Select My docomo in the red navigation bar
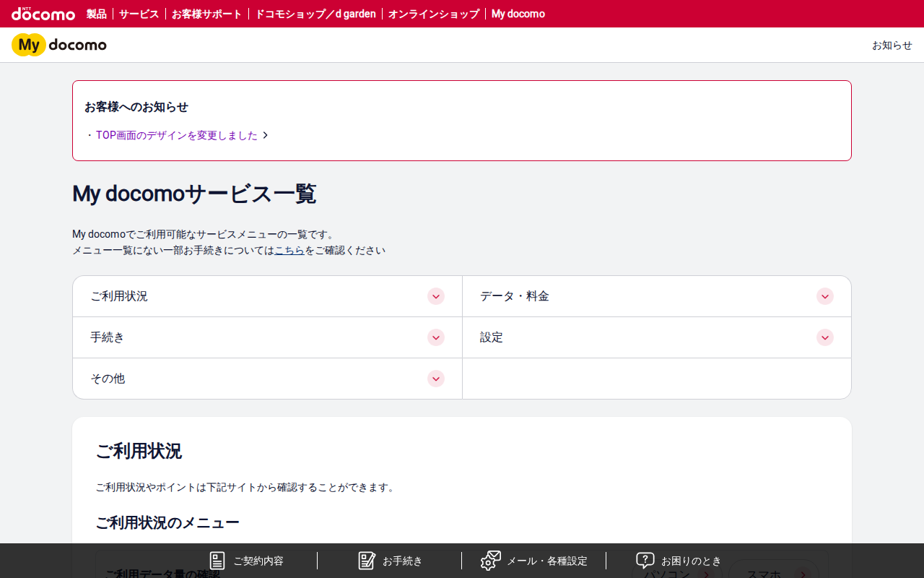The image size is (924, 578). 518,14
